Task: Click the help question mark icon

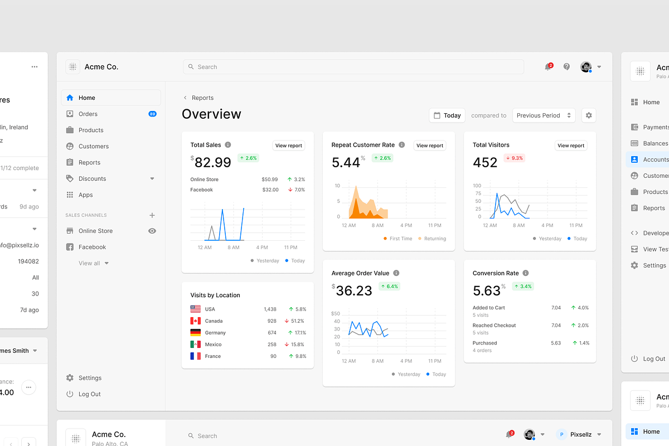Action: [x=566, y=66]
